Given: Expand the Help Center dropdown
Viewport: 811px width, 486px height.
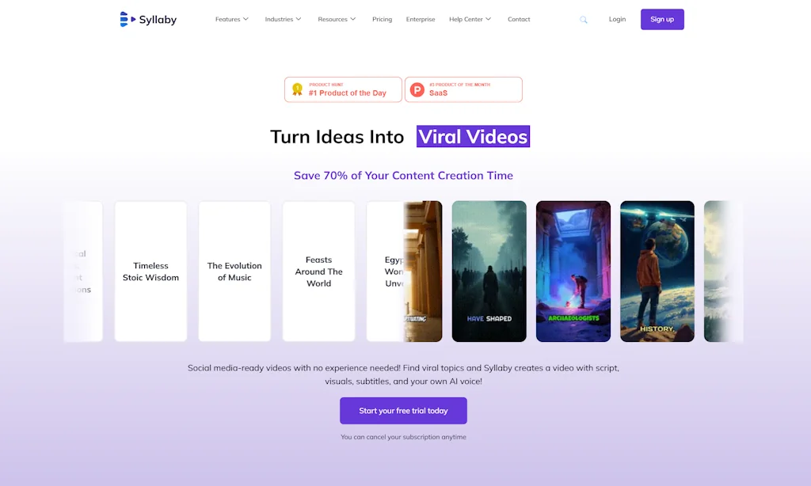Looking at the screenshot, I should (x=470, y=19).
